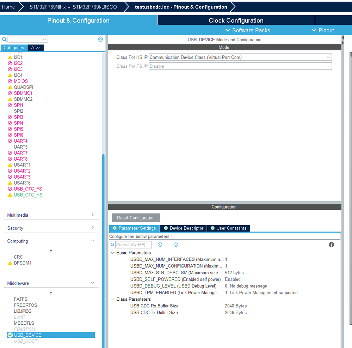This screenshot has width=352, height=348.
Task: Click the warning icon beside DFSDM1
Action: pyautogui.click(x=10, y=263)
